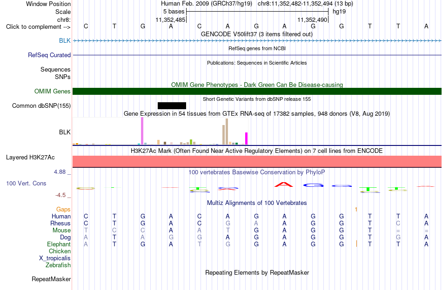Click the large red A in PhyloP track
The image size is (442, 290).
pos(284,185)
